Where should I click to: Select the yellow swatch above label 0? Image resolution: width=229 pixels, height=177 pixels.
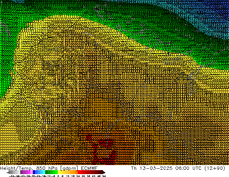59,172
